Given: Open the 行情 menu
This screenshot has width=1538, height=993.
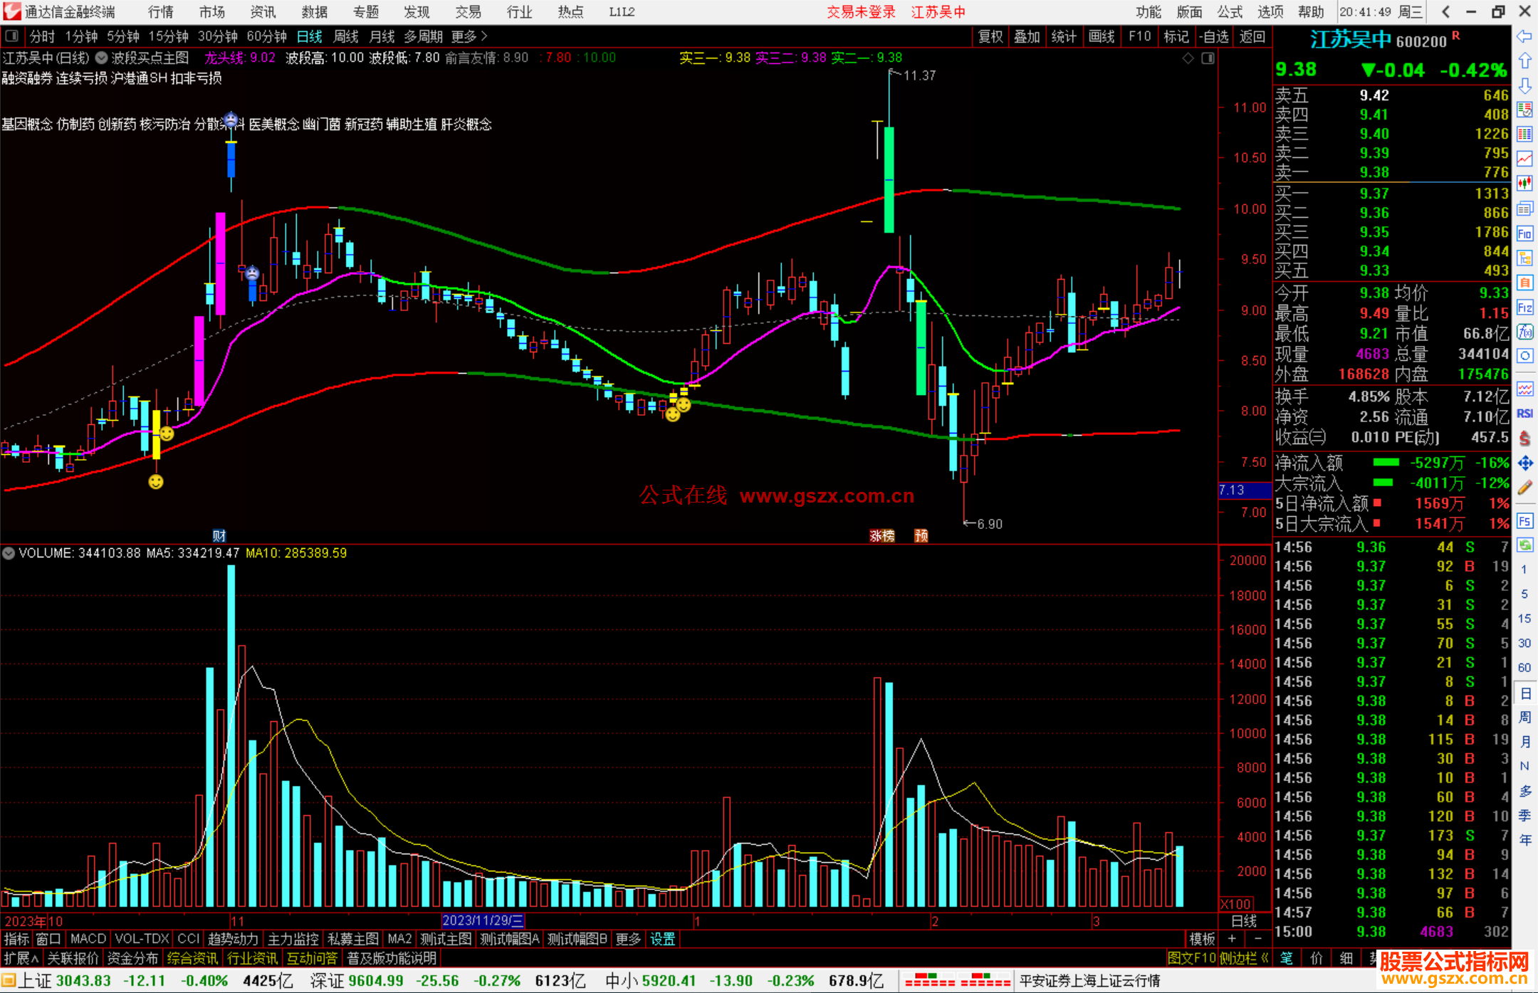Looking at the screenshot, I should pyautogui.click(x=160, y=12).
